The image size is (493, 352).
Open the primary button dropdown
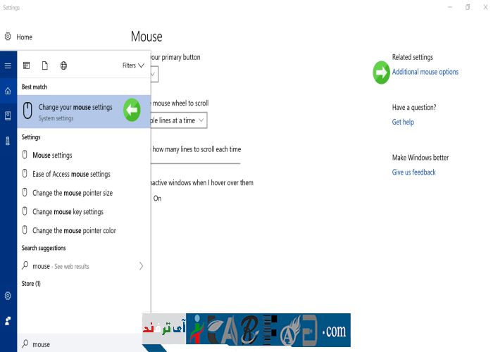(154, 74)
